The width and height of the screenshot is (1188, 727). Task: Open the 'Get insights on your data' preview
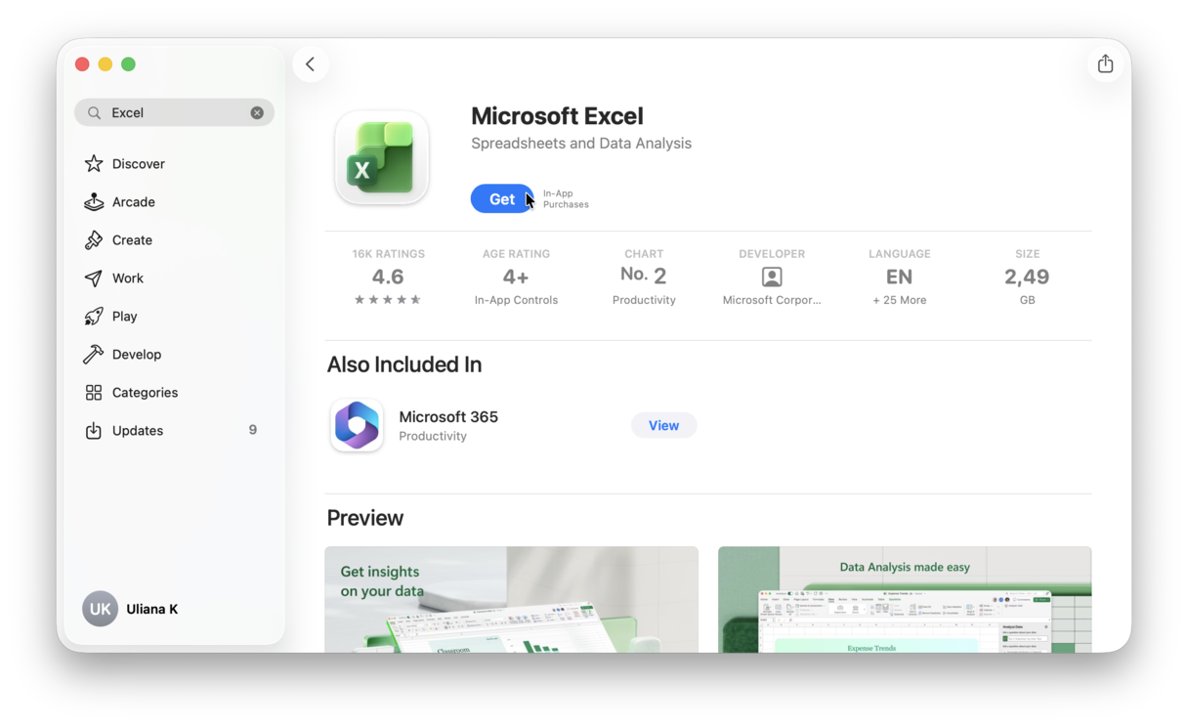[x=512, y=600]
